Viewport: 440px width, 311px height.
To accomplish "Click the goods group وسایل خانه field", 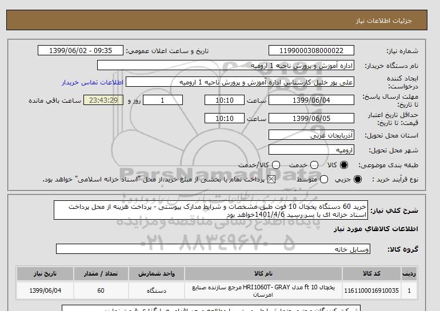I will click(213, 249).
